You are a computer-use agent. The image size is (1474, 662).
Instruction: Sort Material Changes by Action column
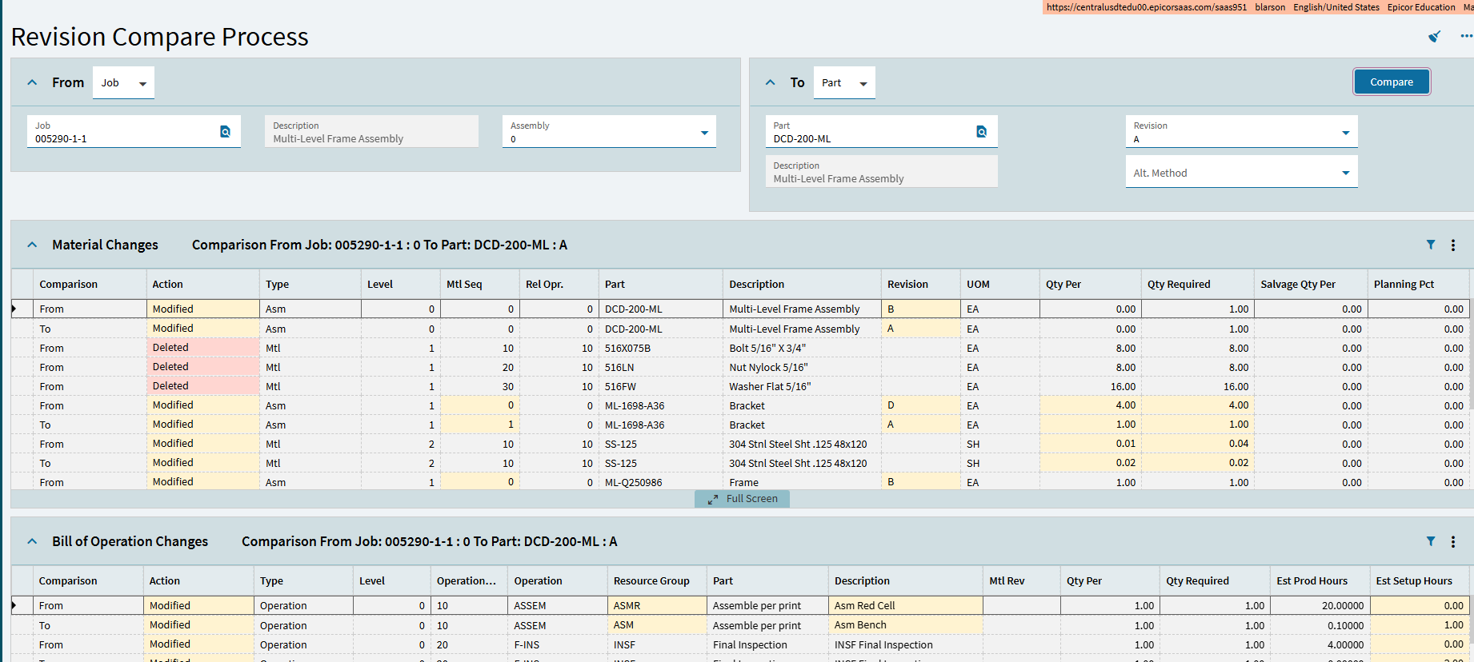[203, 284]
